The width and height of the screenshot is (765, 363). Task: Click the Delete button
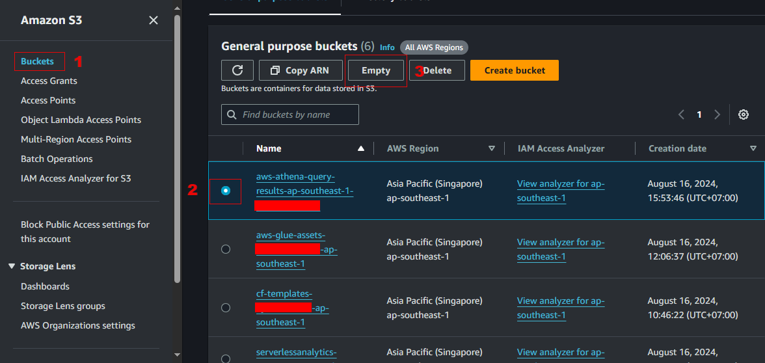click(437, 70)
